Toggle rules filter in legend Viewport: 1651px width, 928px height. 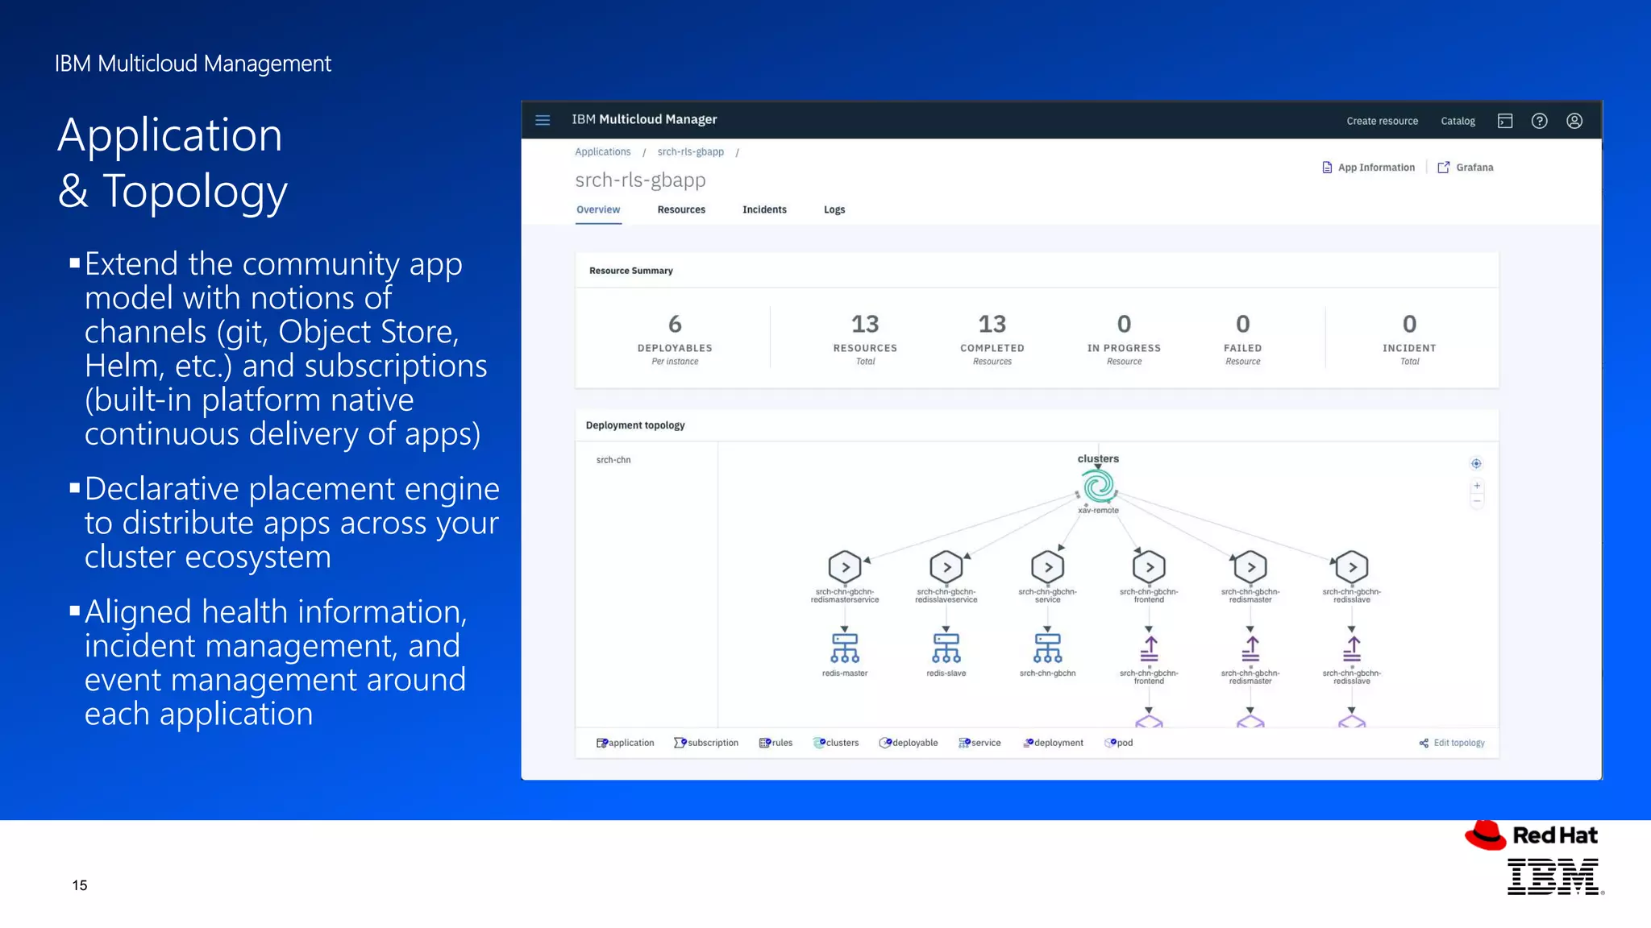(x=776, y=743)
